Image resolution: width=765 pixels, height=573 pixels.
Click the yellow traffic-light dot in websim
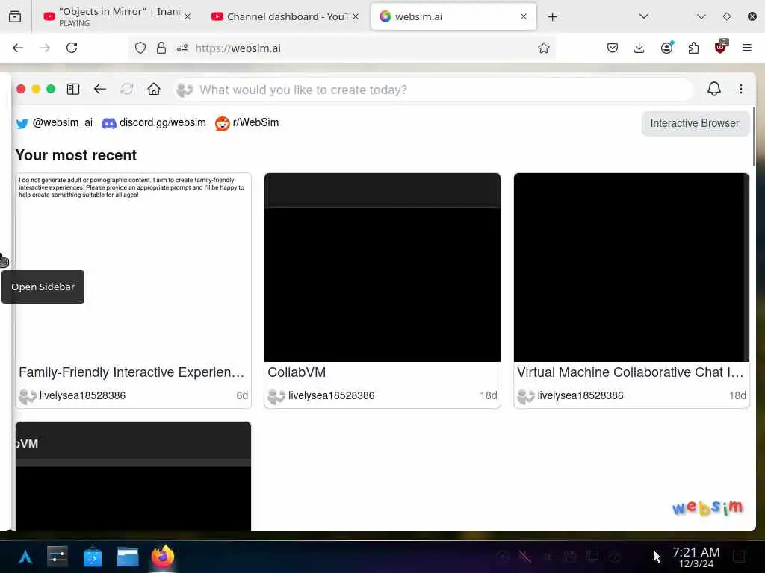[36, 90]
